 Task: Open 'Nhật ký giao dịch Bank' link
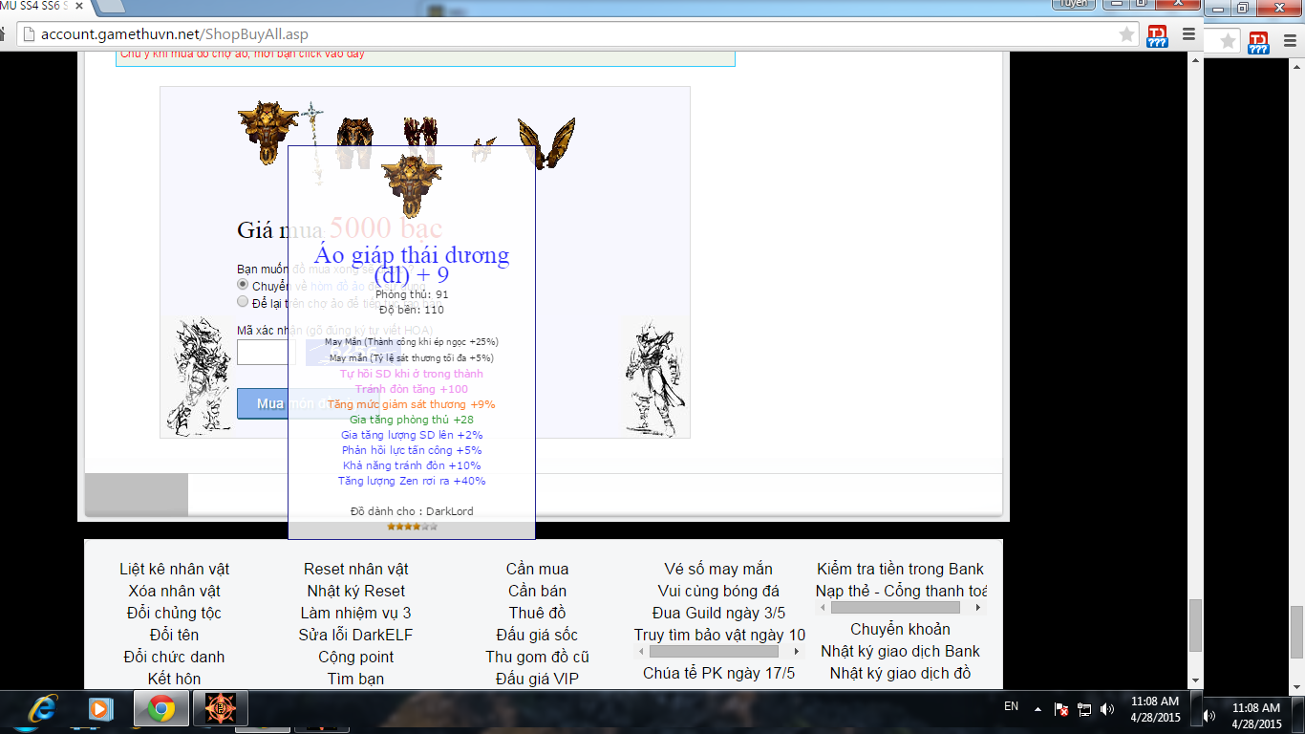(x=901, y=651)
